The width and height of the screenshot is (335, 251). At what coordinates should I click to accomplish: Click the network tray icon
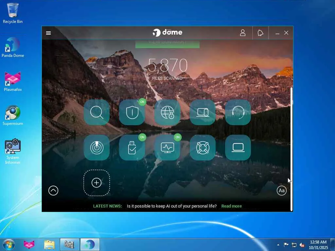(x=294, y=245)
